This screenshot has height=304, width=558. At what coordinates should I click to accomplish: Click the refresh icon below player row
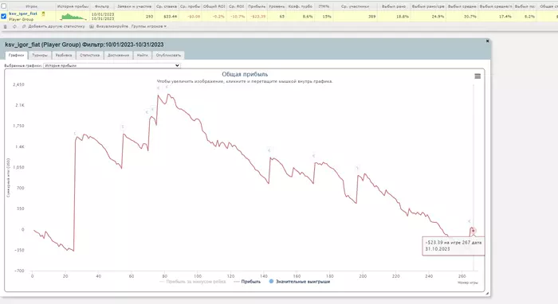tap(14, 26)
